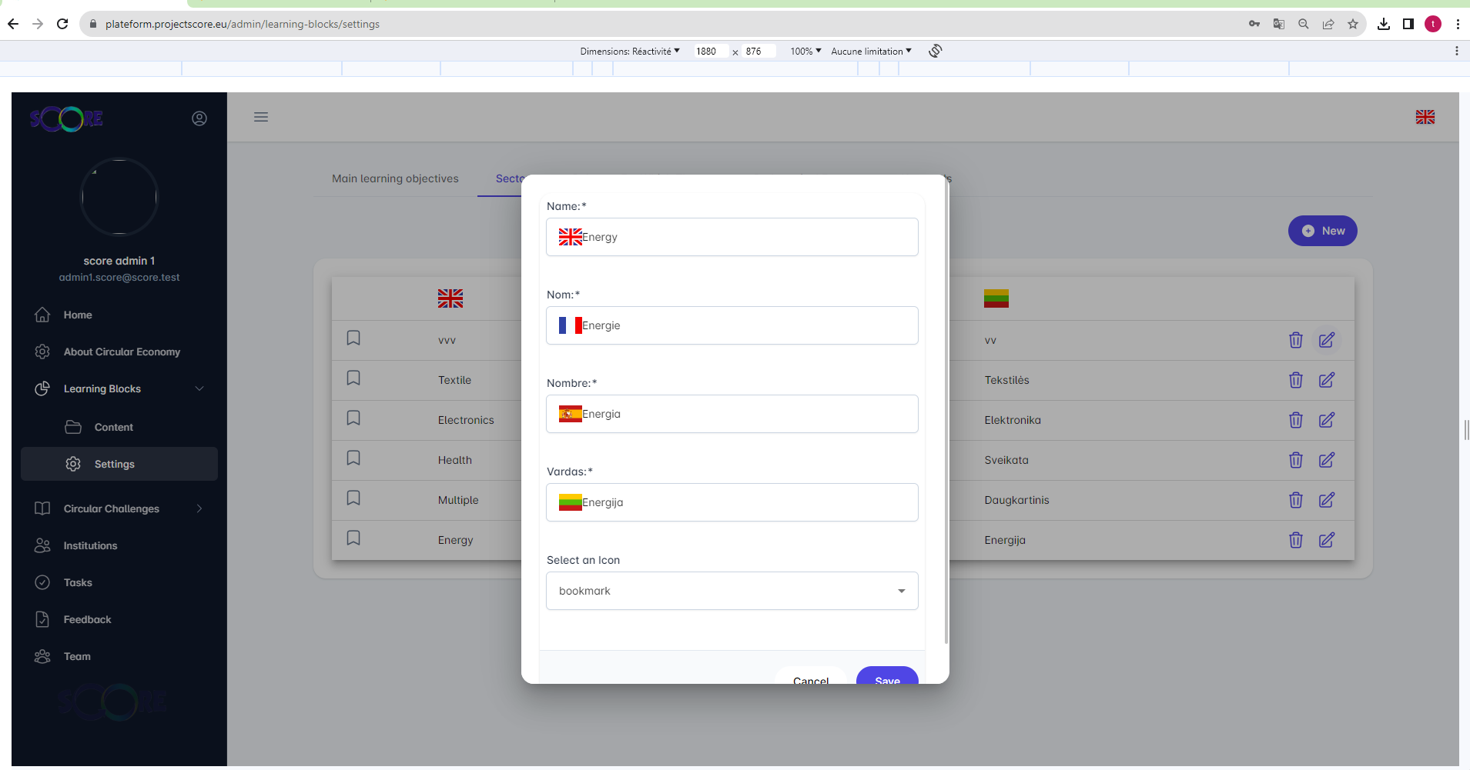The image size is (1470, 770).
Task: Switch to Main learning objectives tab
Action: point(395,178)
